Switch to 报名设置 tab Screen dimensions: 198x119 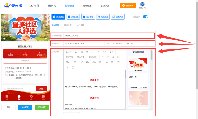pyautogui.click(x=68, y=25)
